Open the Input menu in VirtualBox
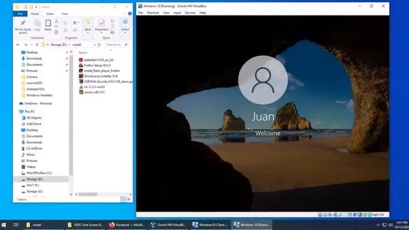This screenshot has width=409, height=230. [177, 13]
